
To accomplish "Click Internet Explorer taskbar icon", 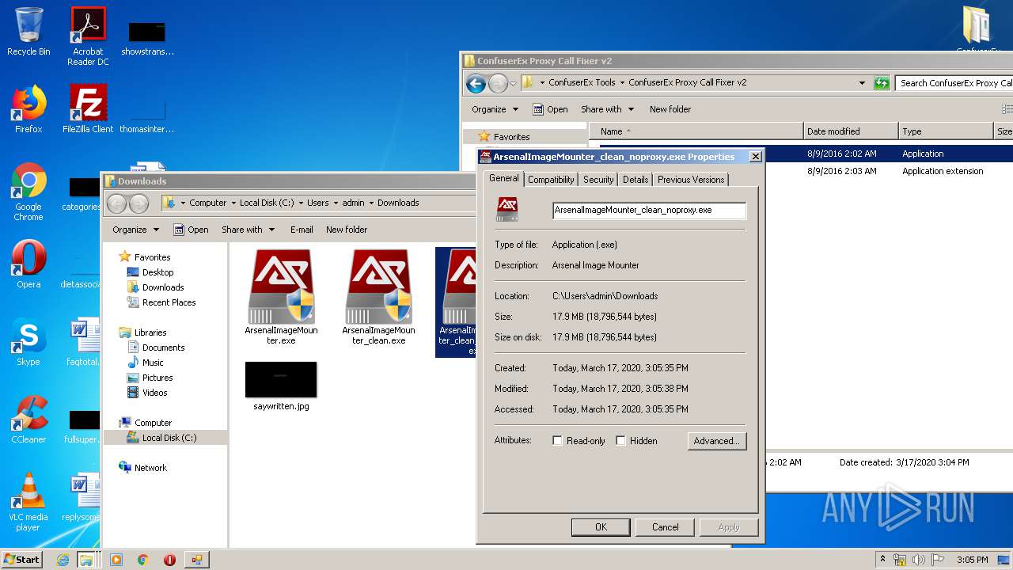I will coord(63,560).
